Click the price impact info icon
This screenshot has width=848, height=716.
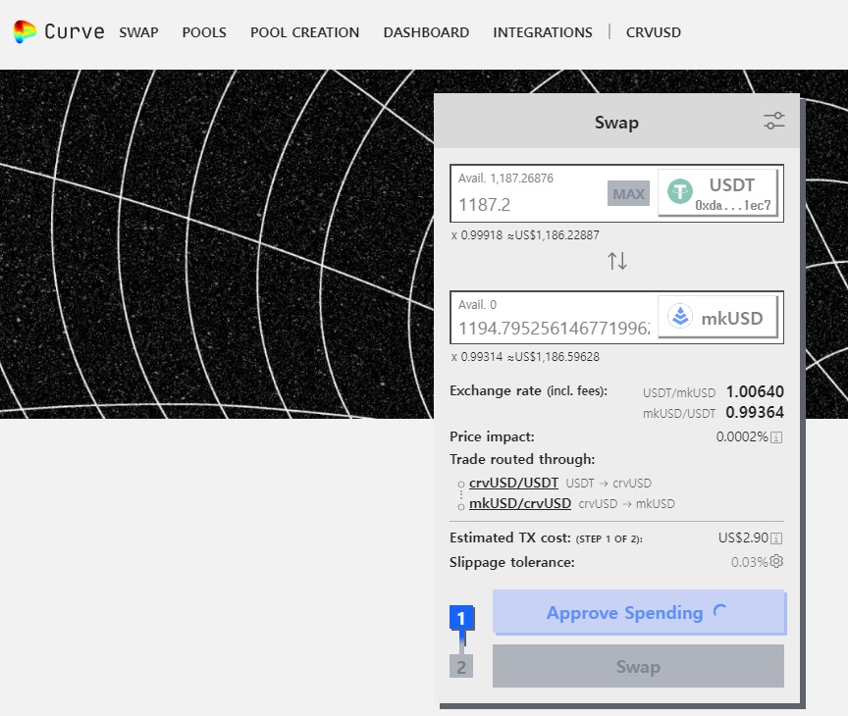pyautogui.click(x=776, y=437)
